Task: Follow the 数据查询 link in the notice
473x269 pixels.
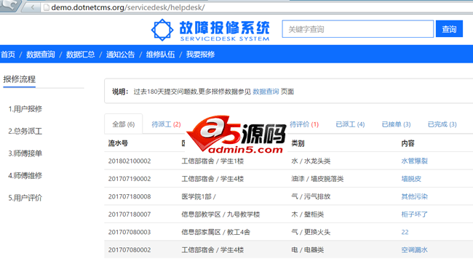Action: click(266, 92)
